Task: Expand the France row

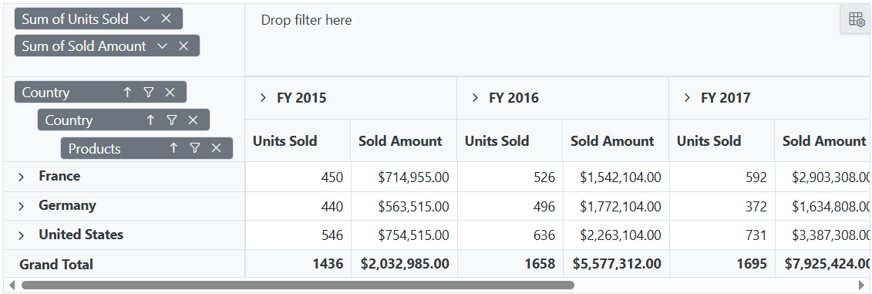Action: tap(22, 177)
